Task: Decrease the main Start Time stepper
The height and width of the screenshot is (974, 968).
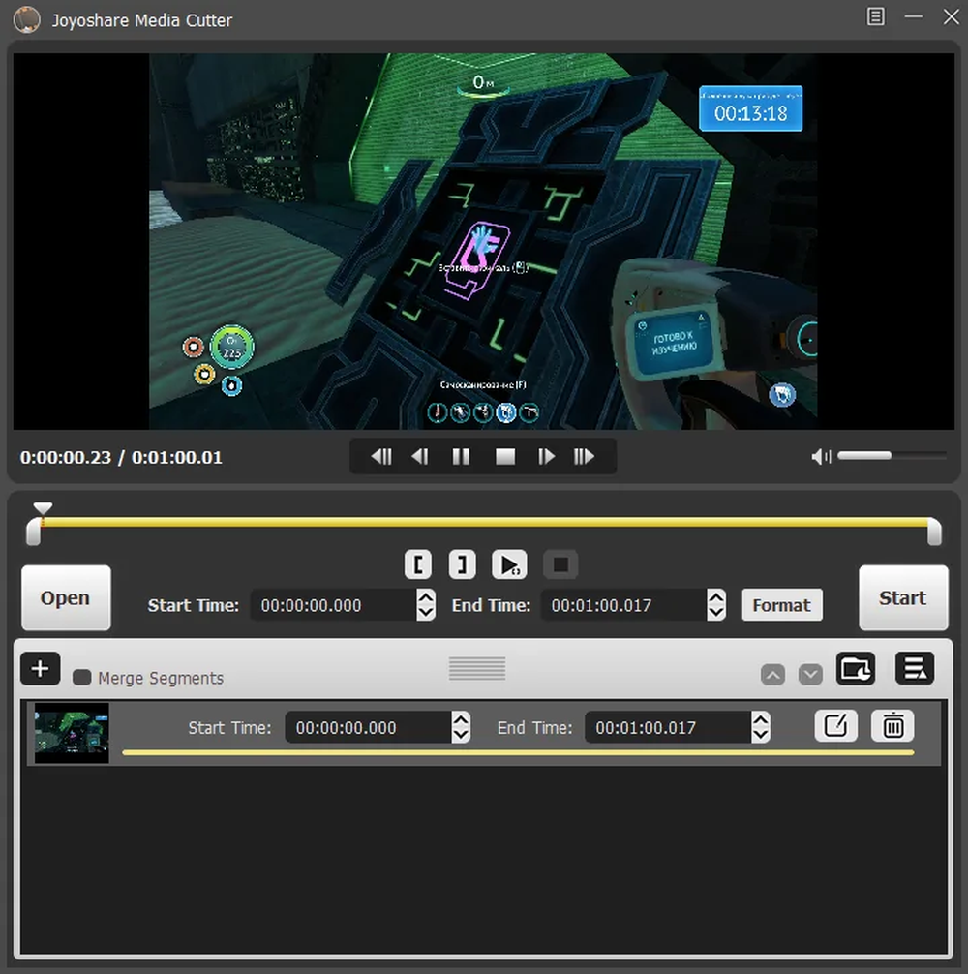Action: (426, 613)
